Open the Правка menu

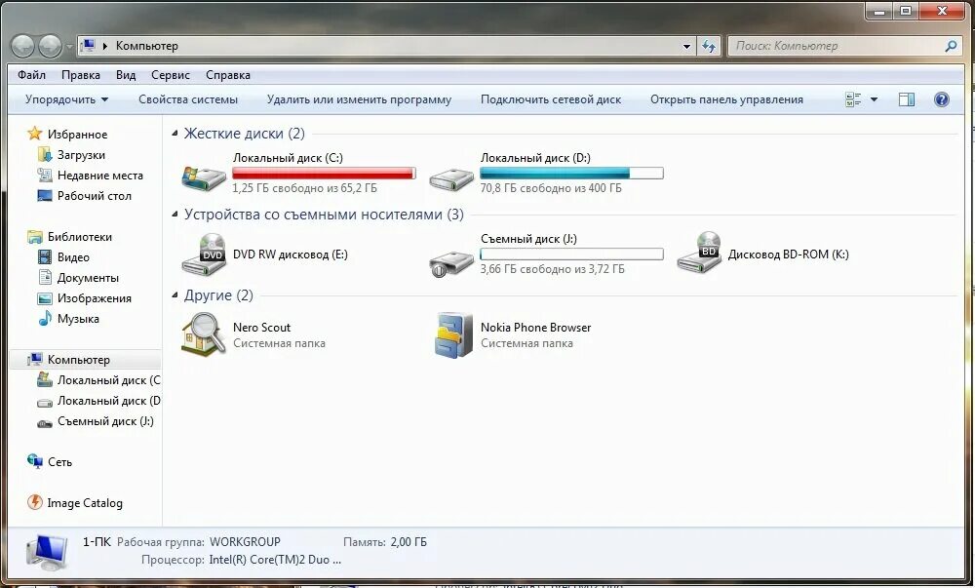point(81,74)
